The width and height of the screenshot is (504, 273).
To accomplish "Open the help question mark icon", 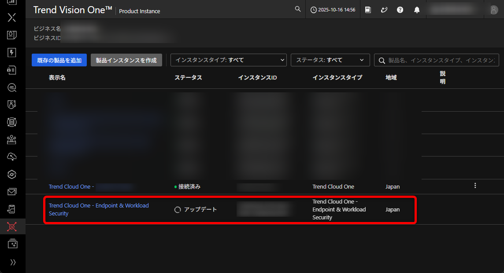I will tap(400, 10).
